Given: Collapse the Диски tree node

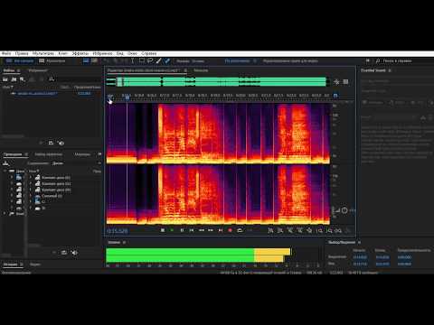Looking at the screenshot, I should pos(5,171).
